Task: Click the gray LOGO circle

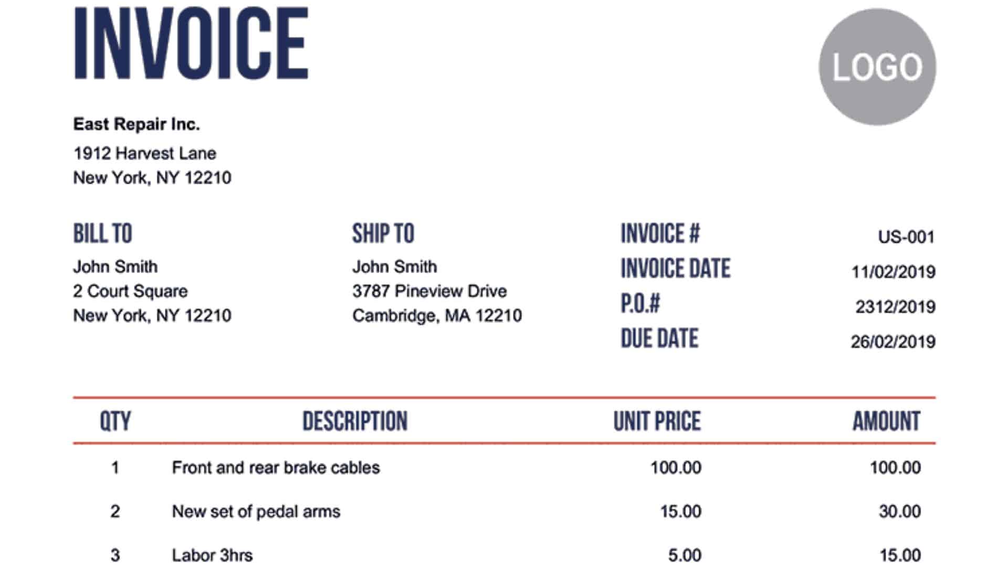Action: pos(877,67)
